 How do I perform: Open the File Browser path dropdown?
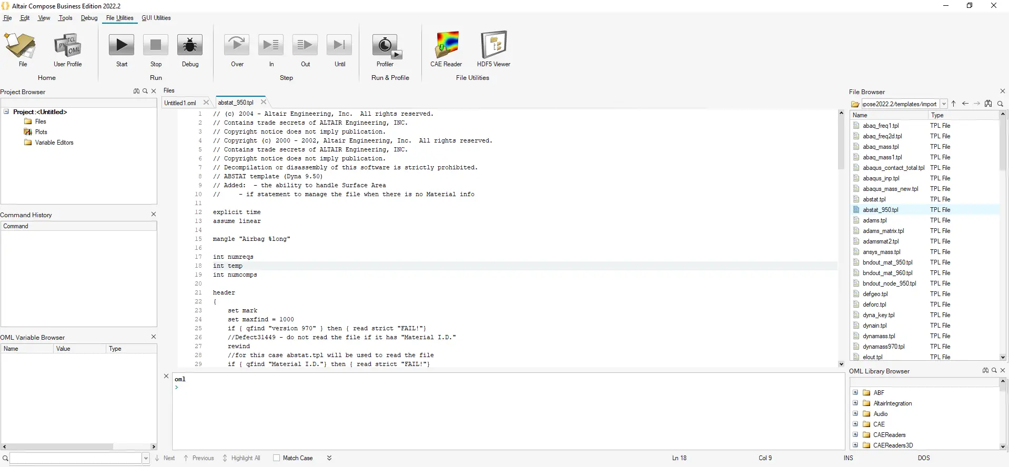click(x=944, y=104)
